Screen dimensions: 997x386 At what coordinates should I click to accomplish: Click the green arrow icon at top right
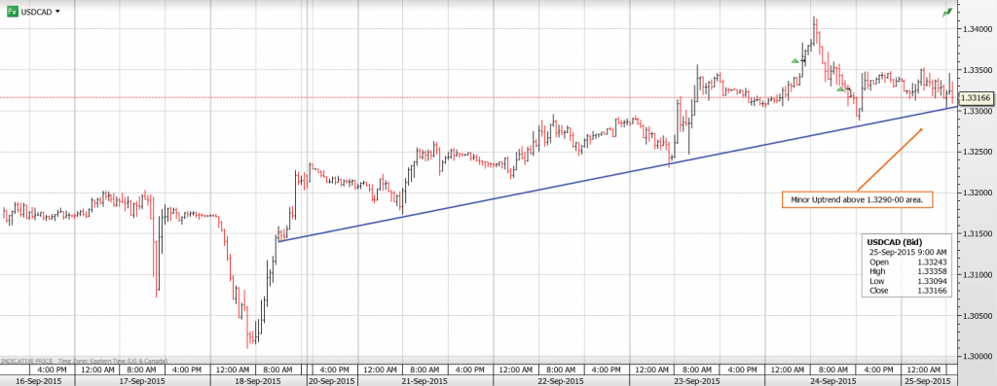[x=947, y=12]
